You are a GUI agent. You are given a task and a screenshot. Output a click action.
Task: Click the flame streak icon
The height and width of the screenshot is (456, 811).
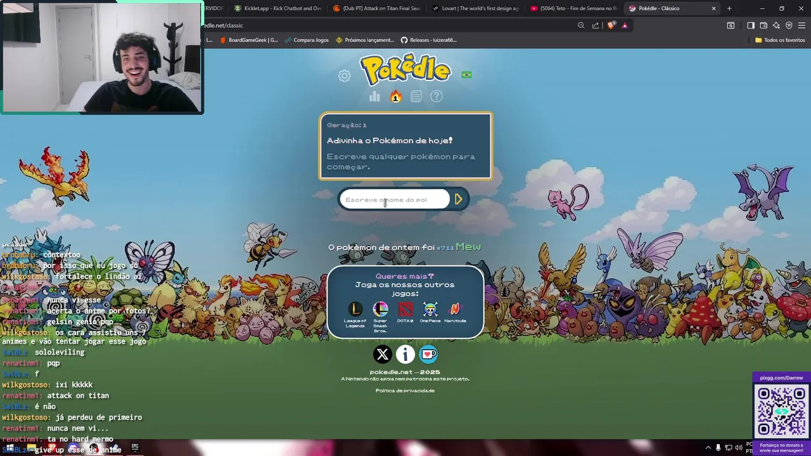[395, 96]
